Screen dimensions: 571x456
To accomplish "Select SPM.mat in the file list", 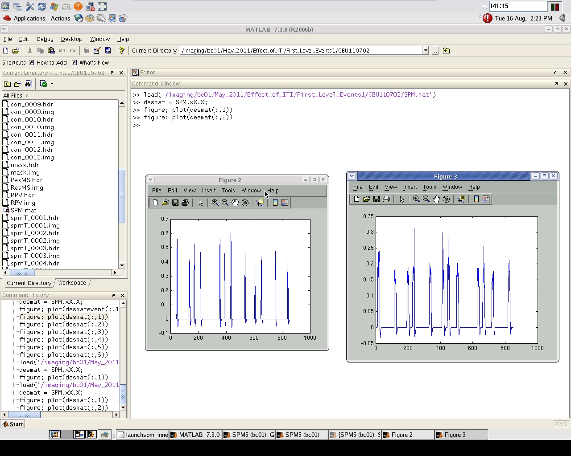I will [x=23, y=210].
